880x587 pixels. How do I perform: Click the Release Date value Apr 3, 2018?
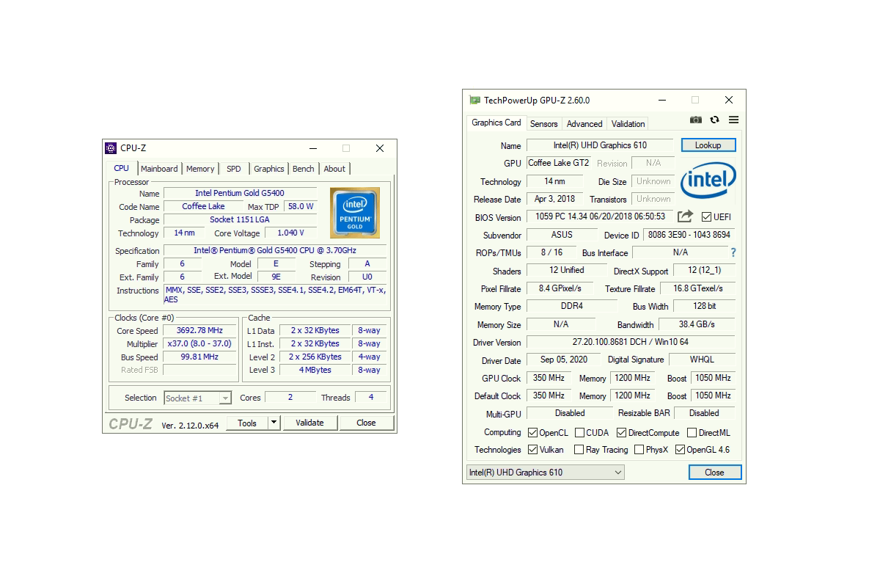click(555, 199)
